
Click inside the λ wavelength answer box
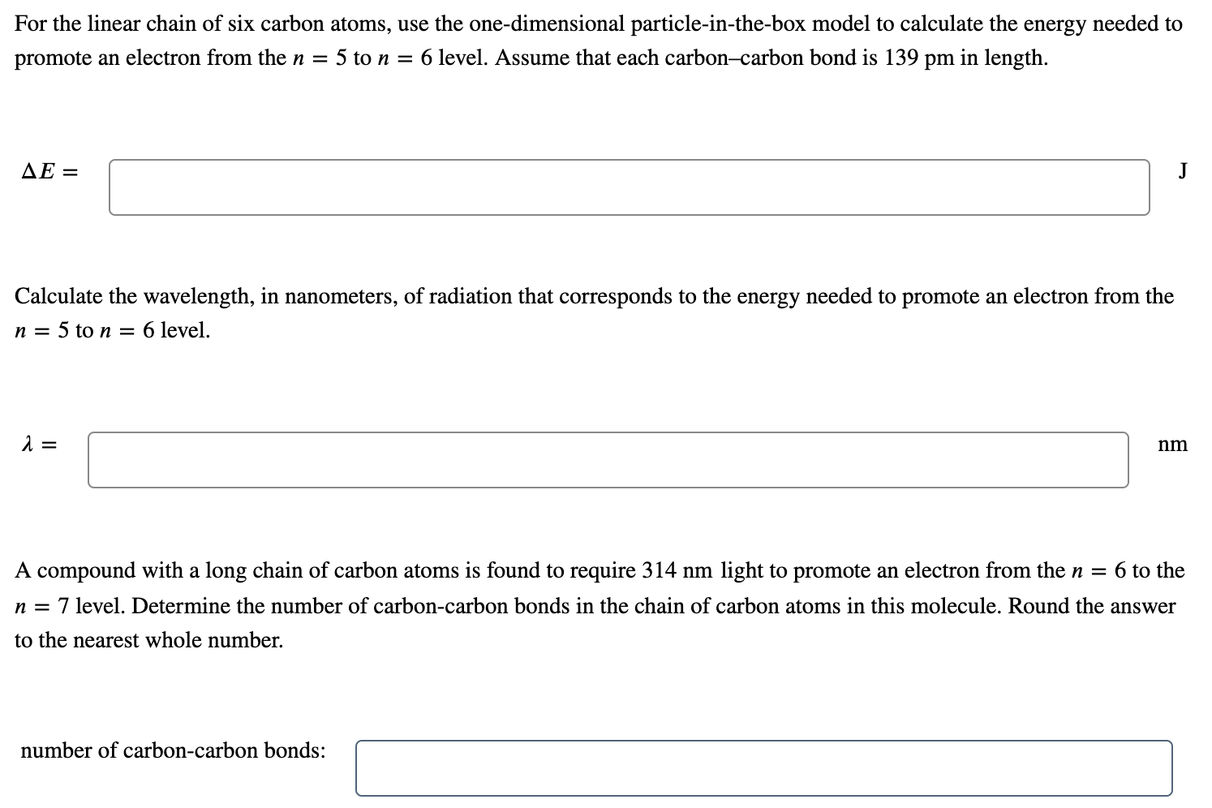(607, 459)
